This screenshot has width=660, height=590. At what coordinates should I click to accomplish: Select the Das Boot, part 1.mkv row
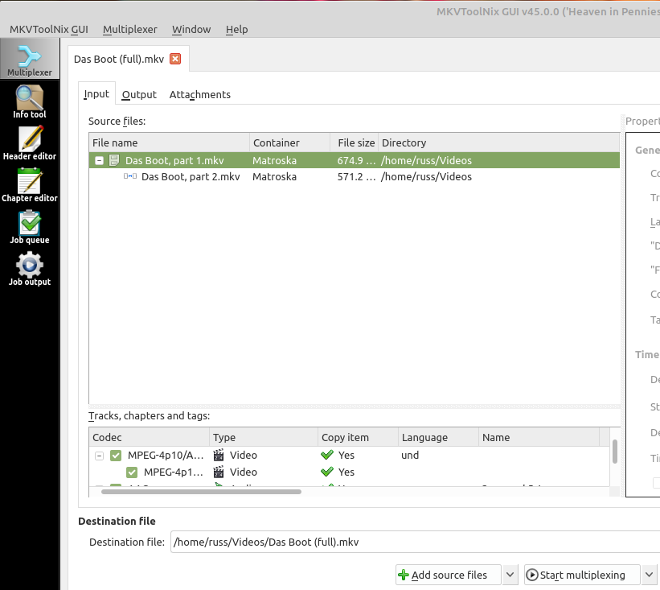[x=355, y=160]
